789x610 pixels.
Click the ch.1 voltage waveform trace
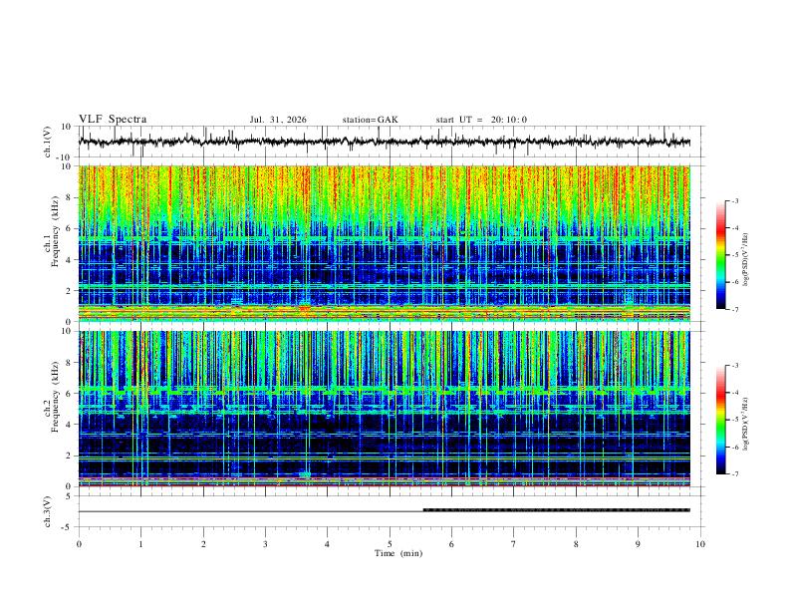(x=384, y=142)
